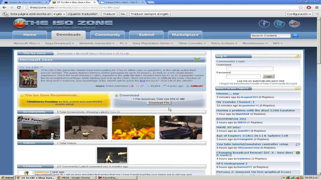Click the blue search magnifier button
Screen dimensions: 321x180
tap(295, 35)
